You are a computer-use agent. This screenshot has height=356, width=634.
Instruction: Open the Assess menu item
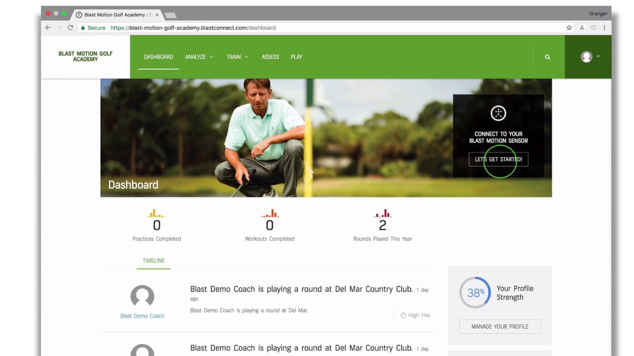point(270,57)
